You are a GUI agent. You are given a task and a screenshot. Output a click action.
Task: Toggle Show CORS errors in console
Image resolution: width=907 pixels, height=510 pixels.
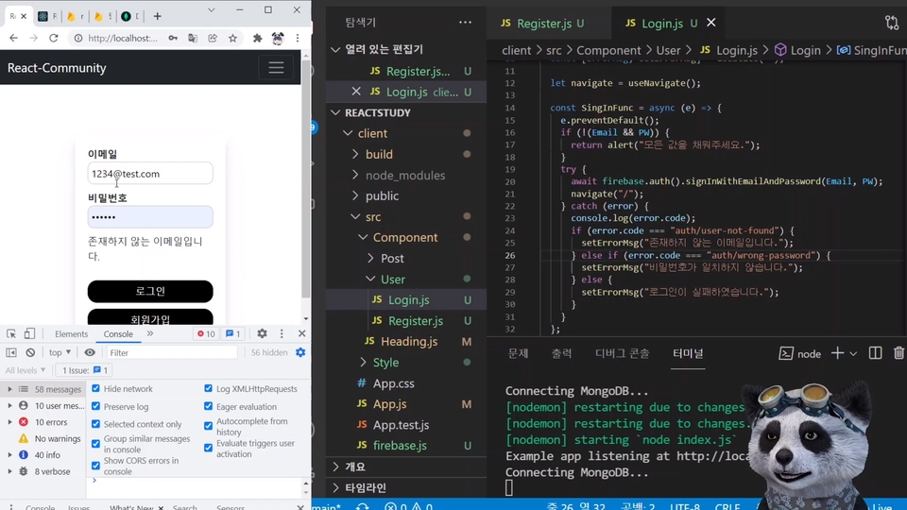click(96, 466)
